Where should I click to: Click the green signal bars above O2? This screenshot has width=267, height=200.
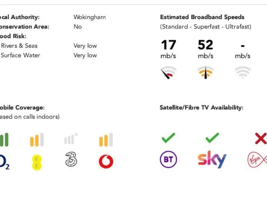point(4,140)
